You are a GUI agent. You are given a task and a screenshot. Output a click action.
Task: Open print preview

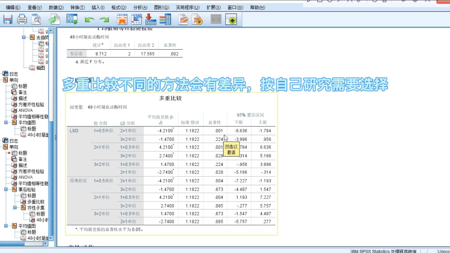[x=36, y=19]
